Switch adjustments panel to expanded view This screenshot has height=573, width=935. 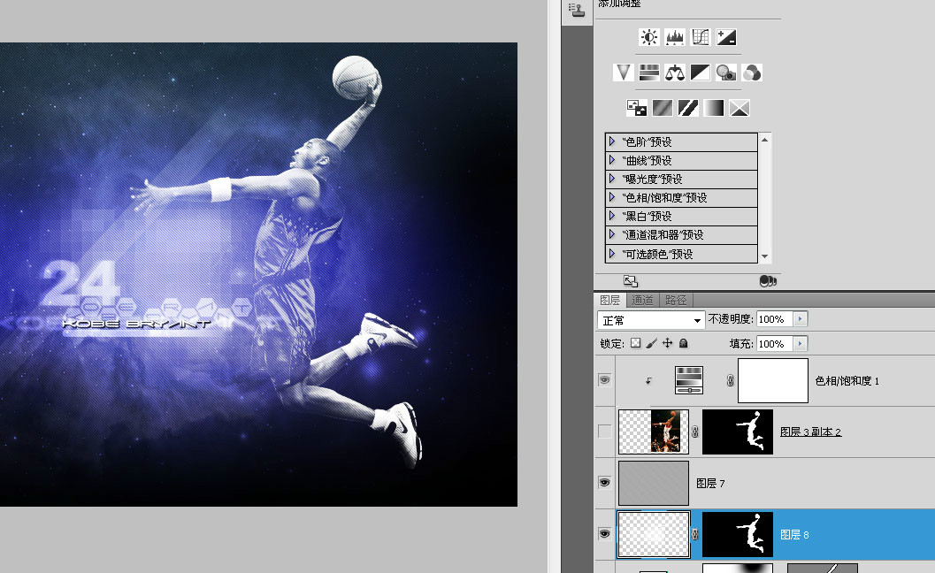(x=631, y=281)
